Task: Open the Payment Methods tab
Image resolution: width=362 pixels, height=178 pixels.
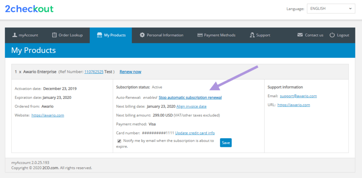Action: click(216, 35)
